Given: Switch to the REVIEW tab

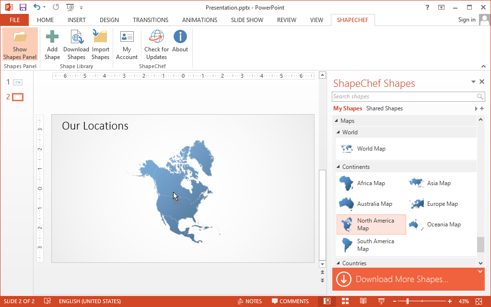Looking at the screenshot, I should [287, 20].
